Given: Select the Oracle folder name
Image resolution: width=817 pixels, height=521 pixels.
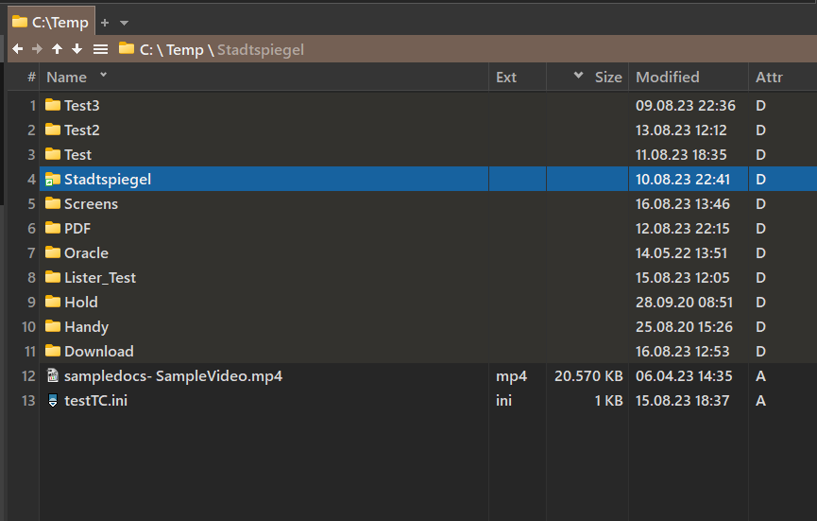Looking at the screenshot, I should (x=87, y=253).
